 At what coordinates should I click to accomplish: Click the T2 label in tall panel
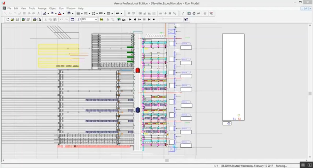[x=239, y=119]
